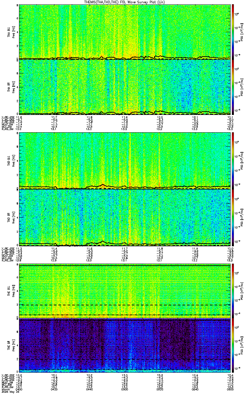The width and height of the screenshot is (246, 394).
Task: Click the THE B-perpendicular spectrogram panel
Action: point(124,291)
